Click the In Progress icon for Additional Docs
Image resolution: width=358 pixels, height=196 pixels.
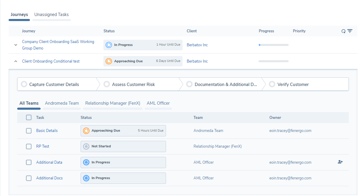pyautogui.click(x=86, y=178)
